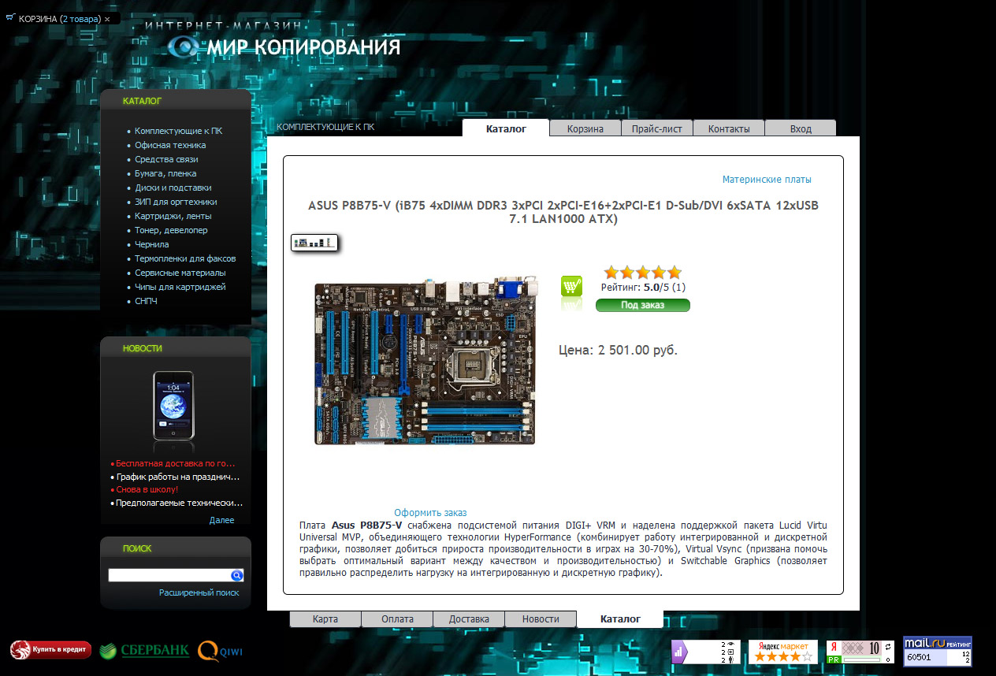
Task: Open the Комплектующие к ПК catalog category
Action: (x=178, y=131)
